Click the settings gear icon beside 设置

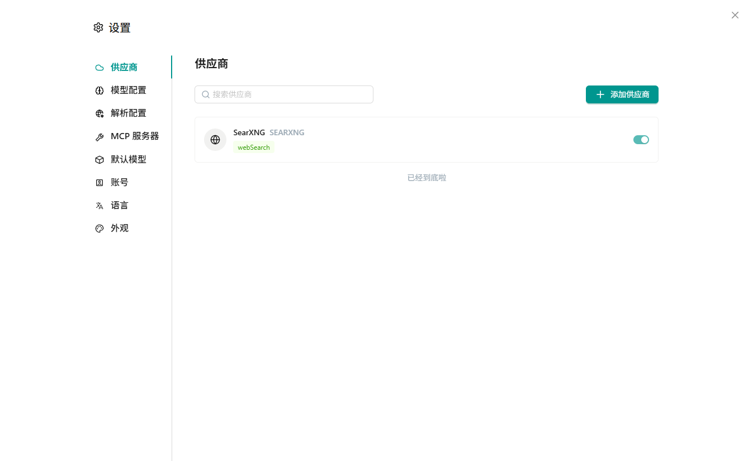98,27
